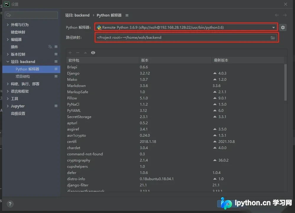Click the Python icon in the interpreter dropdown

click(99, 28)
